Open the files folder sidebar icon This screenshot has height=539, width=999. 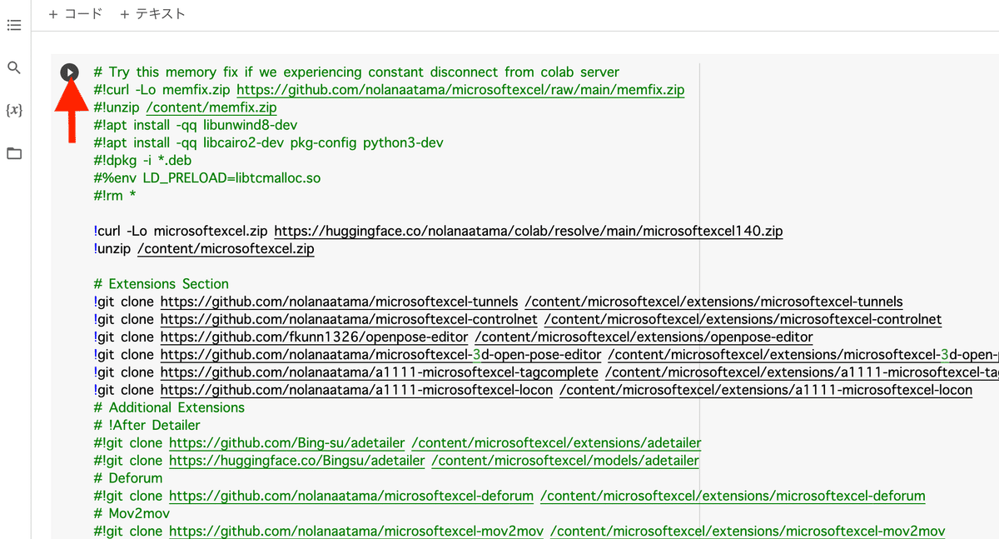coord(14,153)
